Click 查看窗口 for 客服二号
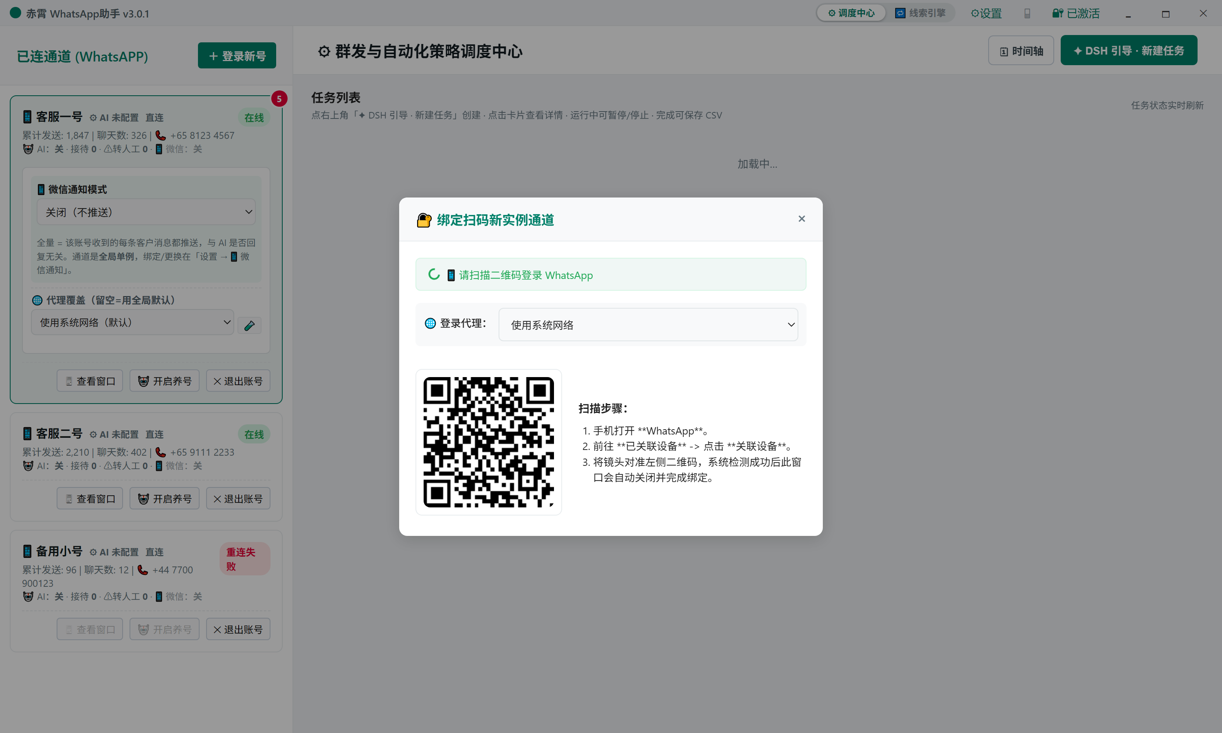1222x733 pixels. tap(89, 498)
